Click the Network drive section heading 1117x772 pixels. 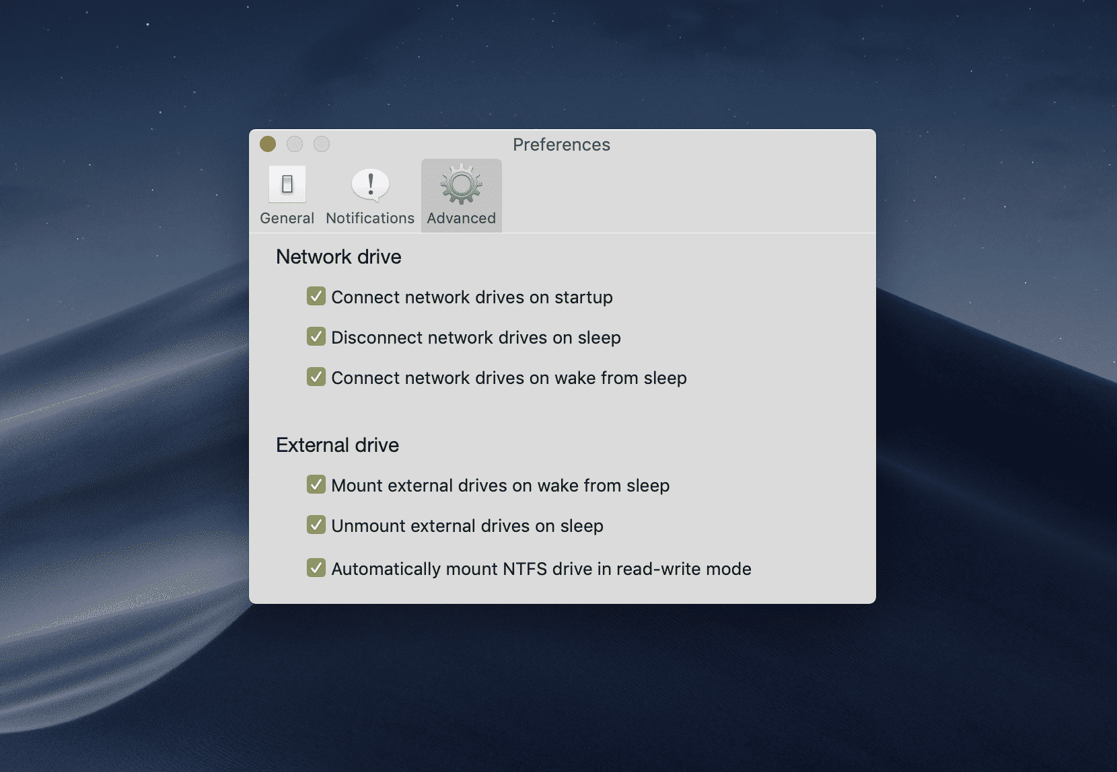click(x=338, y=257)
